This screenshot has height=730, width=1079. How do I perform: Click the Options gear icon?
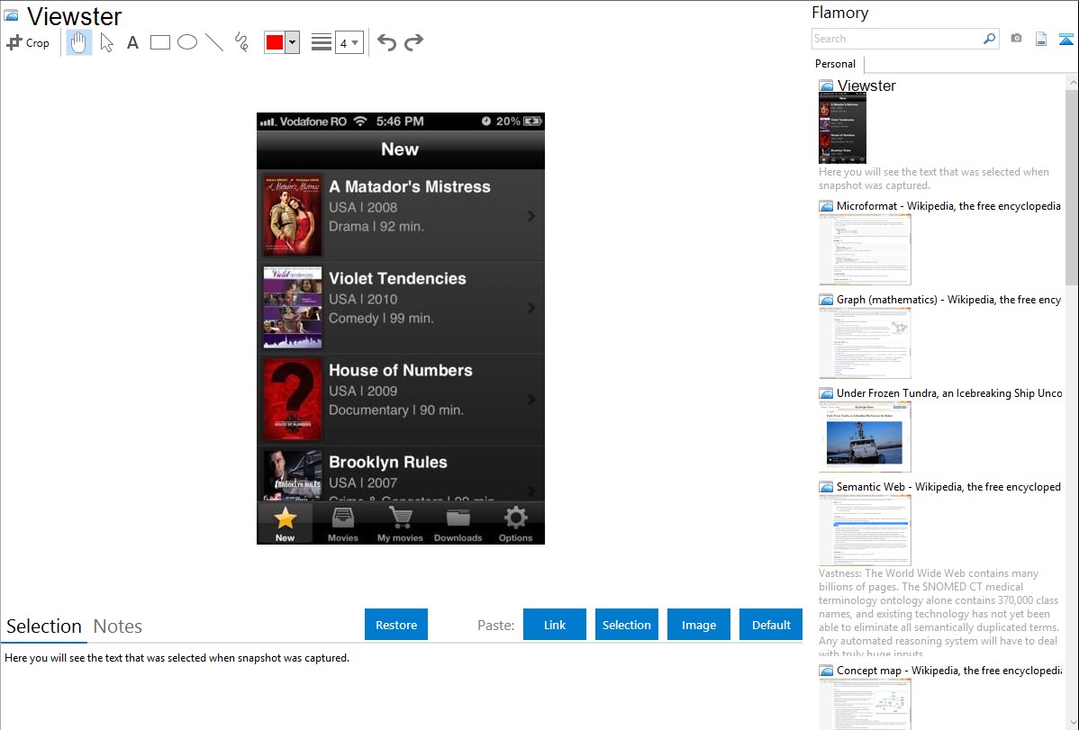[x=515, y=518]
